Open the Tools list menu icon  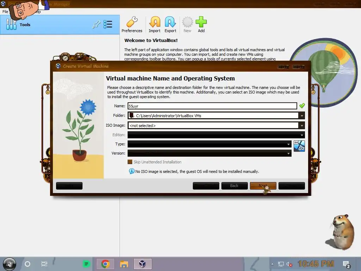tap(108, 24)
